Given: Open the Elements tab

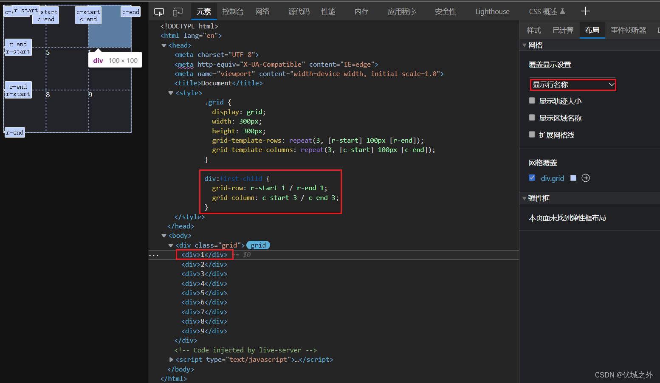Looking at the screenshot, I should pyautogui.click(x=204, y=11).
